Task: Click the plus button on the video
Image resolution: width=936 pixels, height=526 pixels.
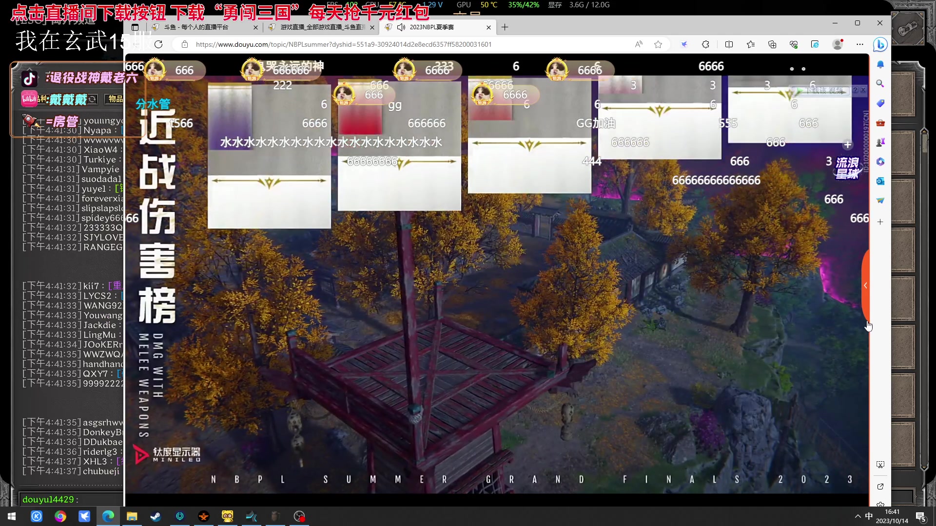Action: [x=847, y=145]
